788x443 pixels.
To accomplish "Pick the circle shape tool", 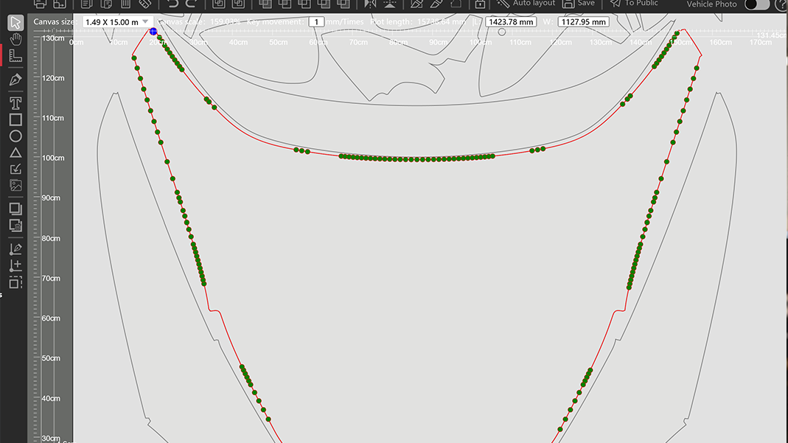I will (x=15, y=136).
